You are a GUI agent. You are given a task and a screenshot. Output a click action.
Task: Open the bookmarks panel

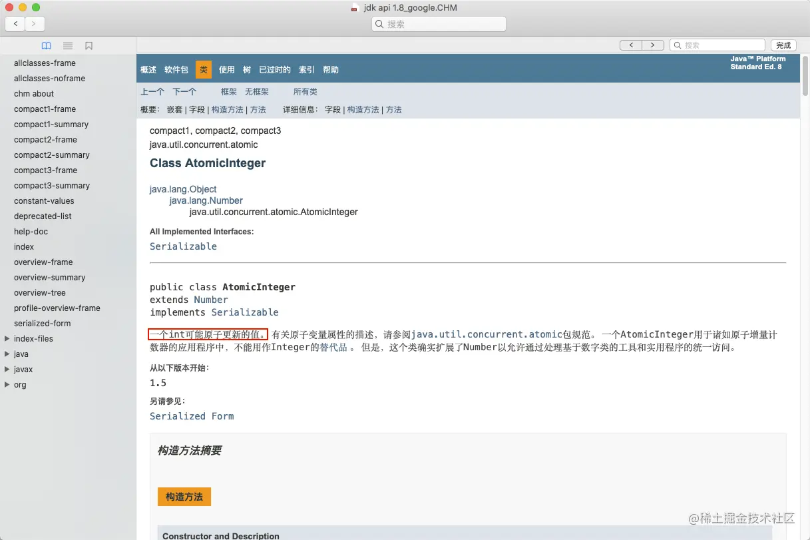(89, 45)
